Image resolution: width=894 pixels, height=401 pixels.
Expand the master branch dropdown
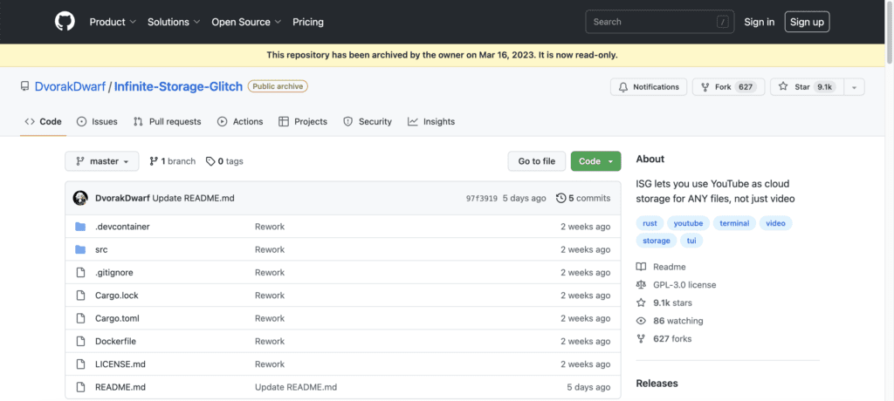click(102, 161)
